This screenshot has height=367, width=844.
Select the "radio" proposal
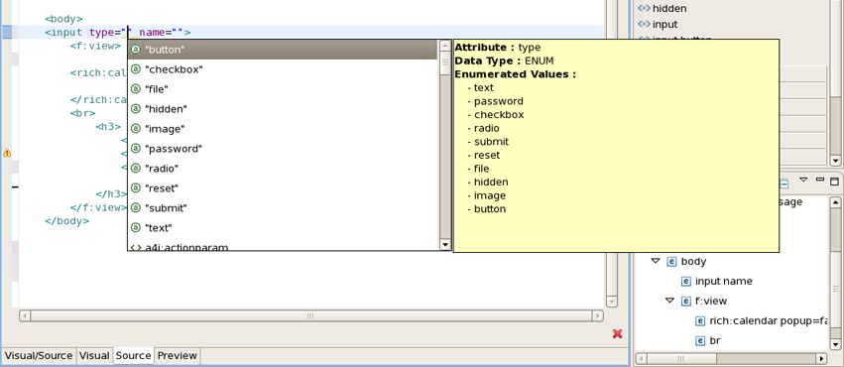[x=283, y=169]
